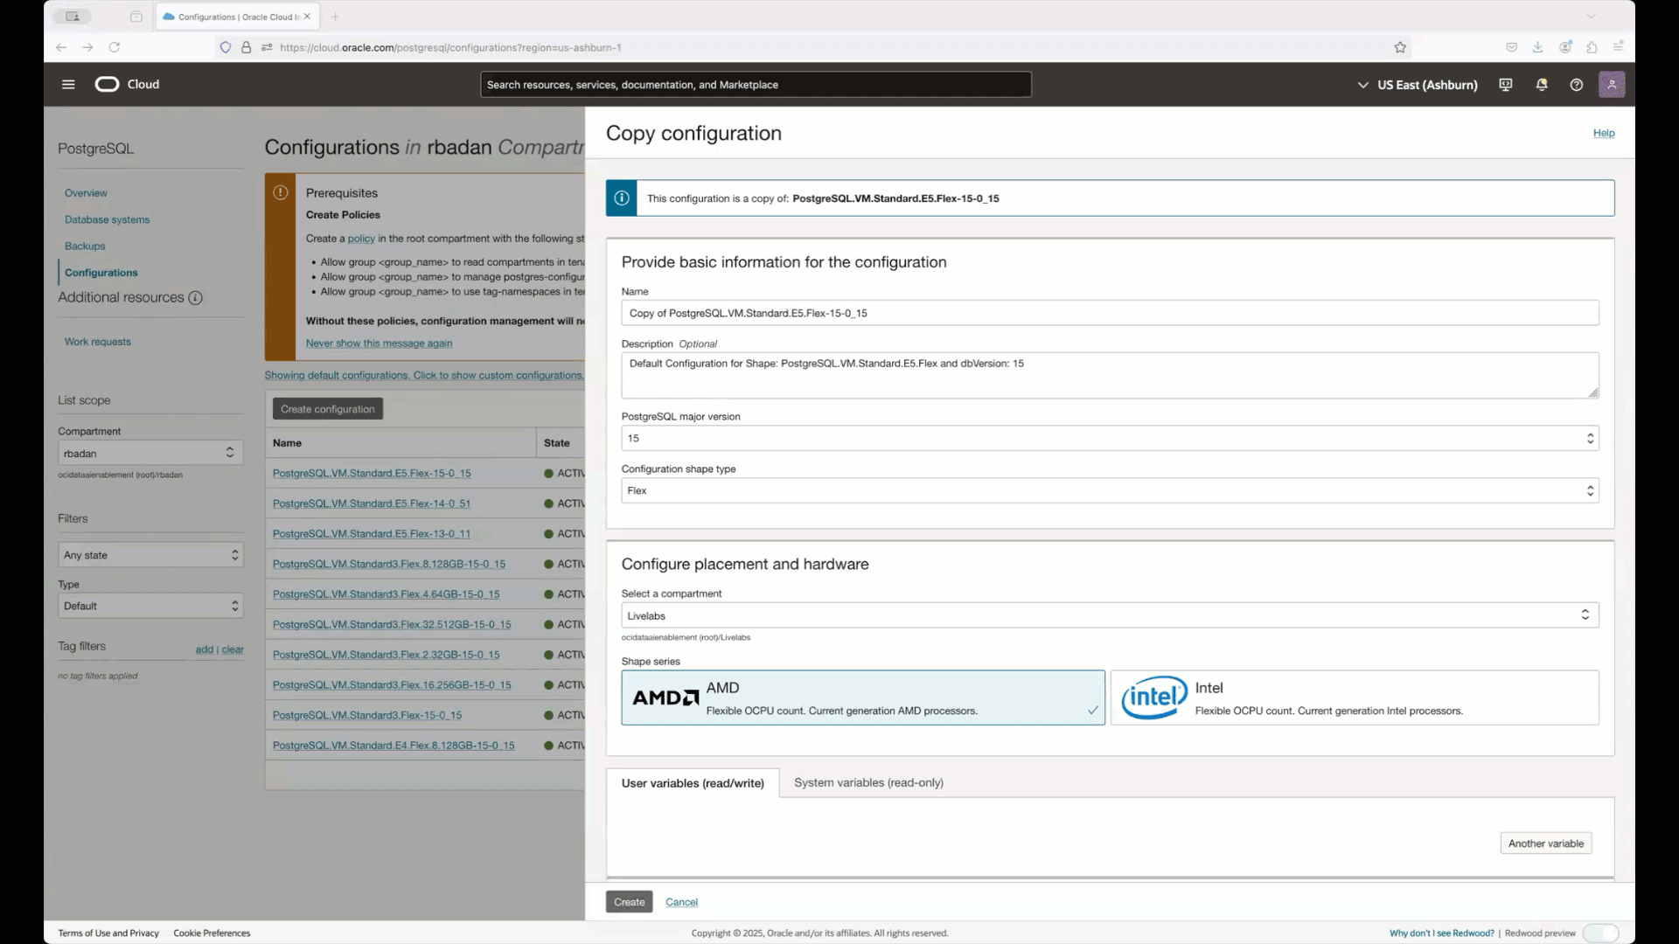
Task: Open the main navigation hamburger menu
Action: pyautogui.click(x=67, y=84)
